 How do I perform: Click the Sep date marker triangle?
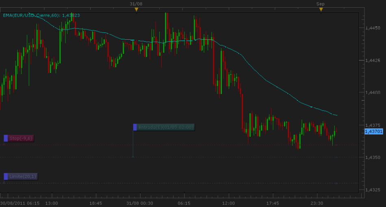click(321, 9)
